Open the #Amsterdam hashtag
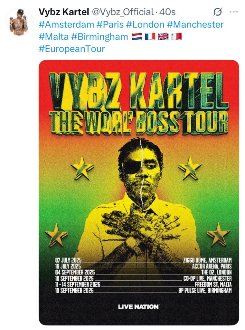 click(66, 24)
